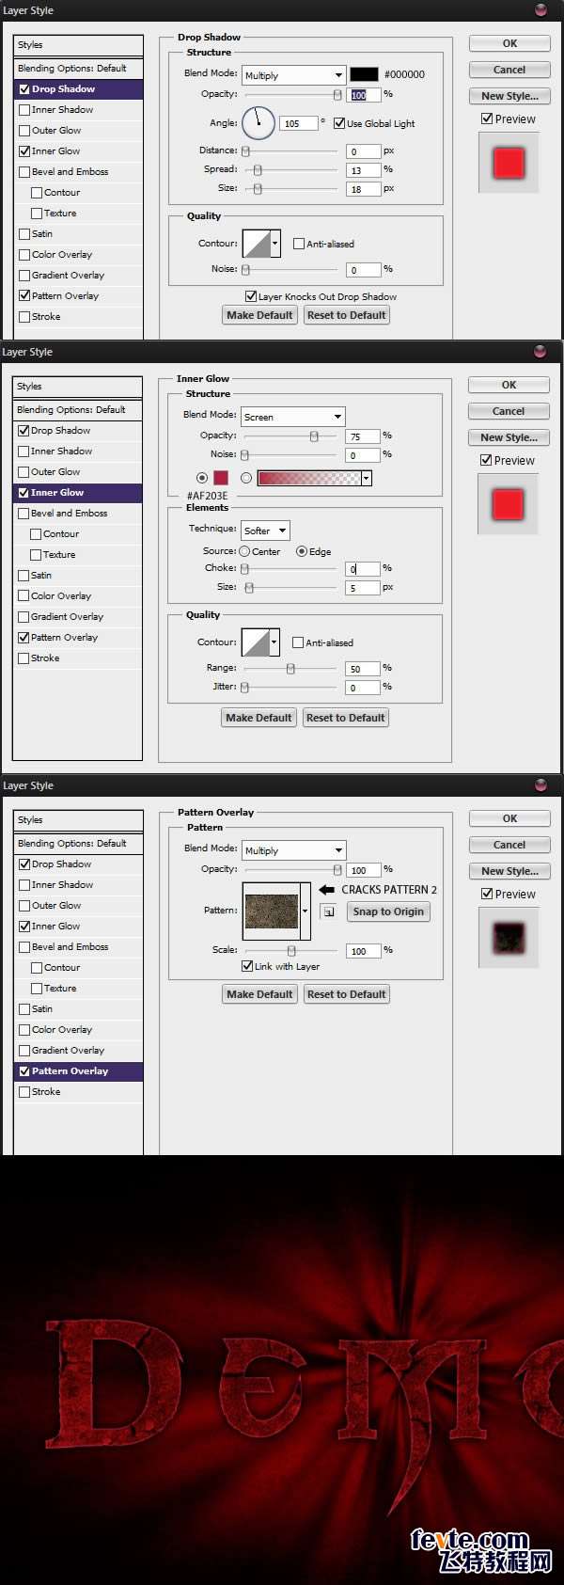Image resolution: width=564 pixels, height=1585 pixels.
Task: Open Technique Softer dropdown
Action: [265, 531]
